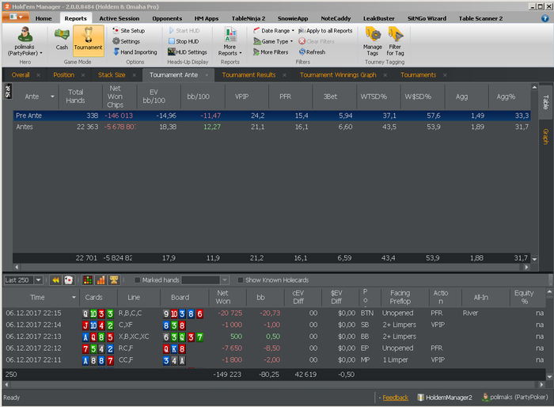Open the LeakBuster ribbon tab
Screen dimensions: 554x407
coord(379,18)
